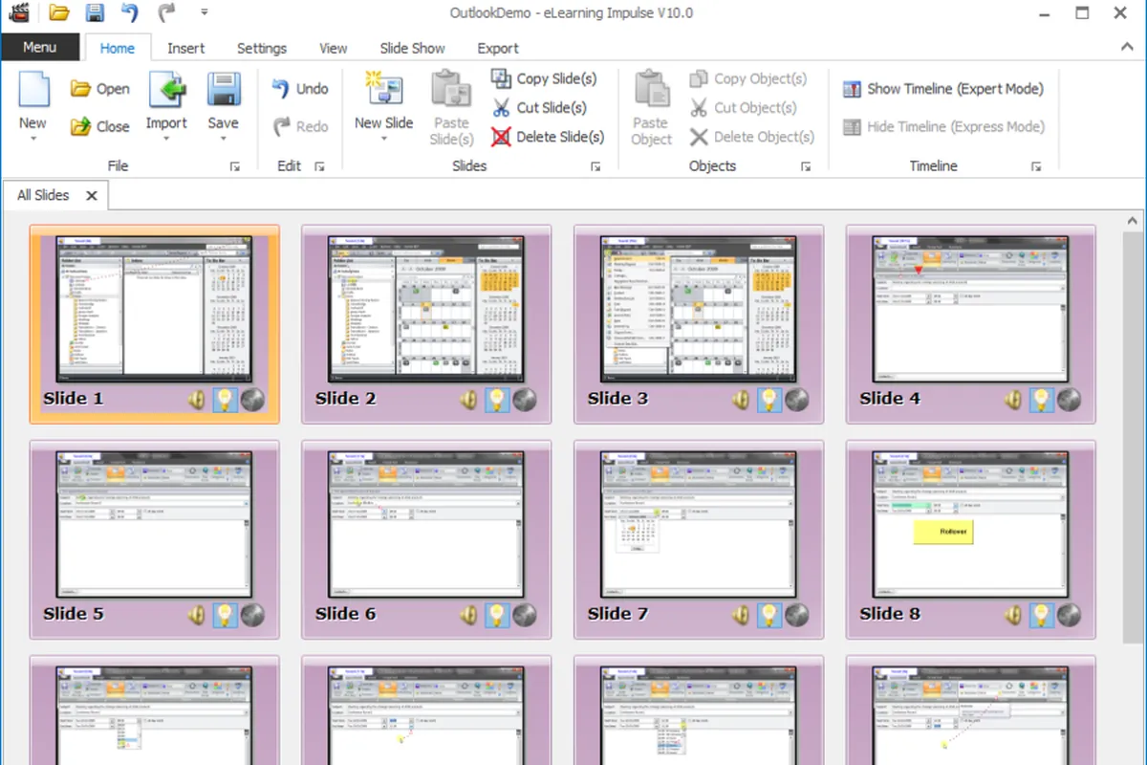This screenshot has height=765, width=1147.
Task: Open the black Menu button
Action: [x=39, y=47]
